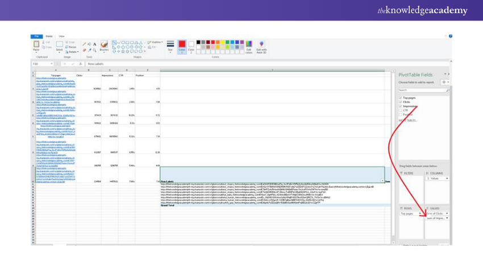Open the Brushes tool
This screenshot has width=483, height=256.
[104, 46]
